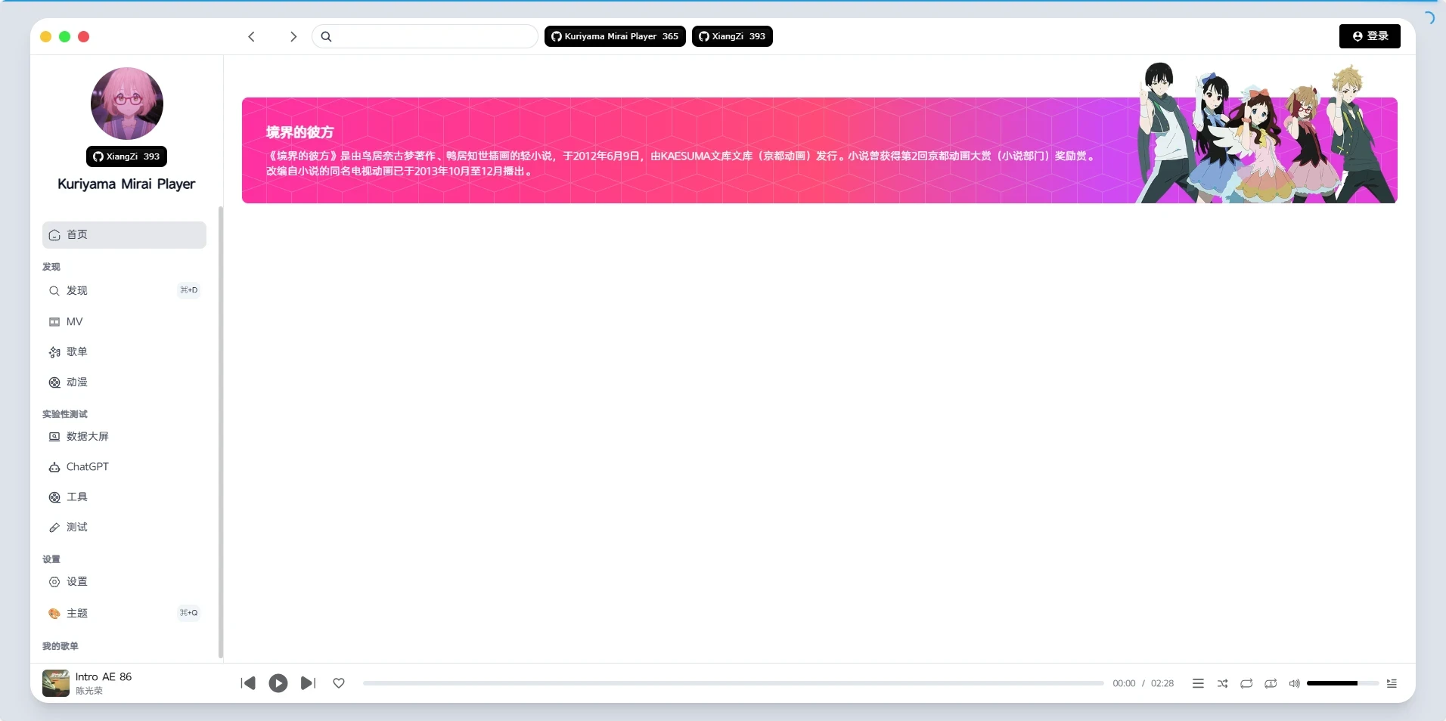Open 主题 theme menu item
The width and height of the screenshot is (1446, 721).
pyautogui.click(x=124, y=613)
